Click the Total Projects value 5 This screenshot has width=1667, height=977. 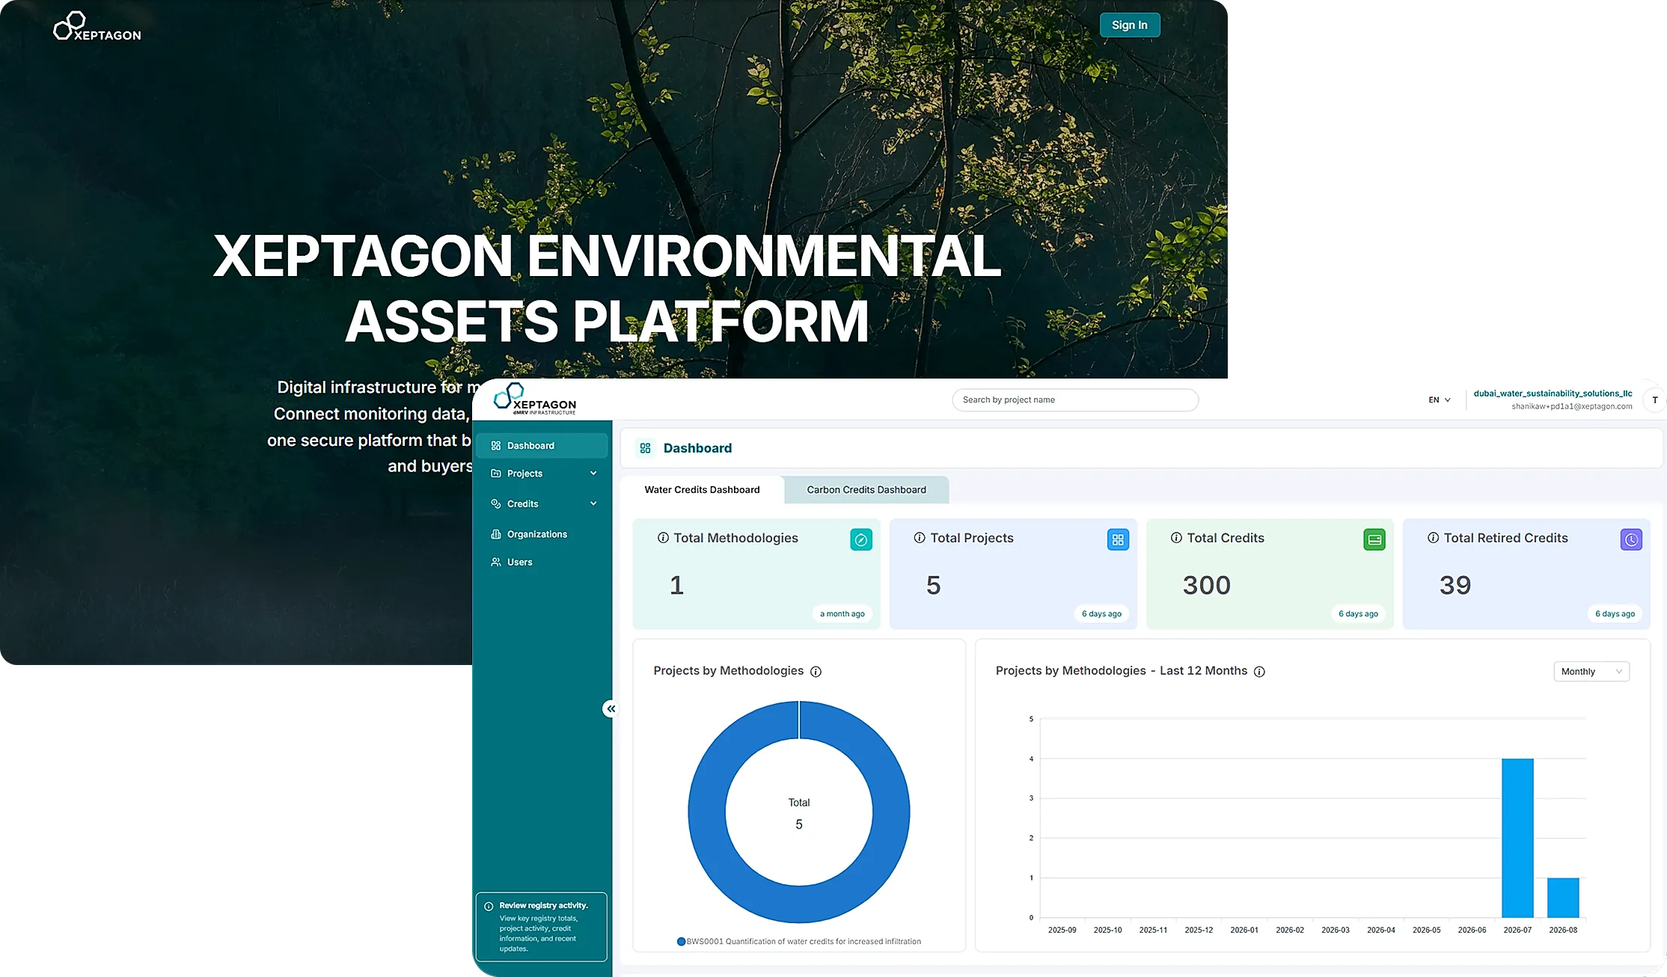[x=933, y=585]
